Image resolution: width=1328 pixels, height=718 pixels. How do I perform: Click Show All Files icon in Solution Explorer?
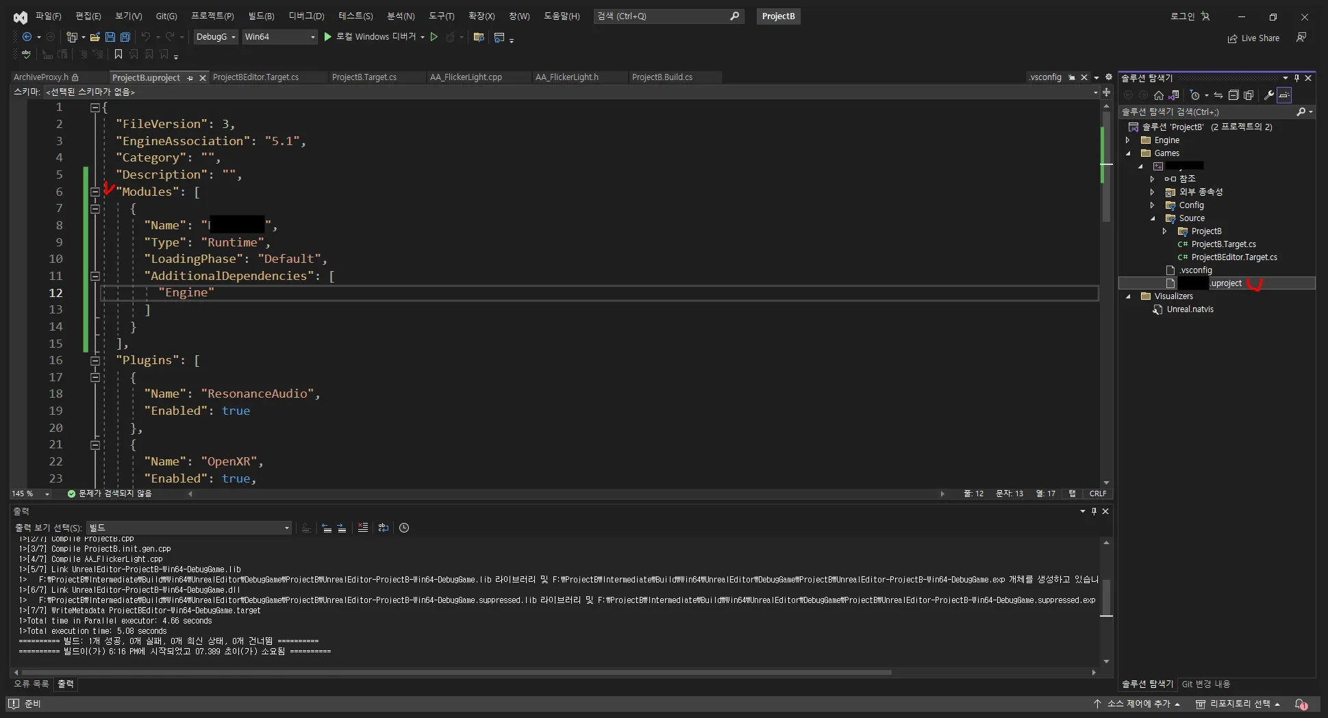click(x=1249, y=95)
